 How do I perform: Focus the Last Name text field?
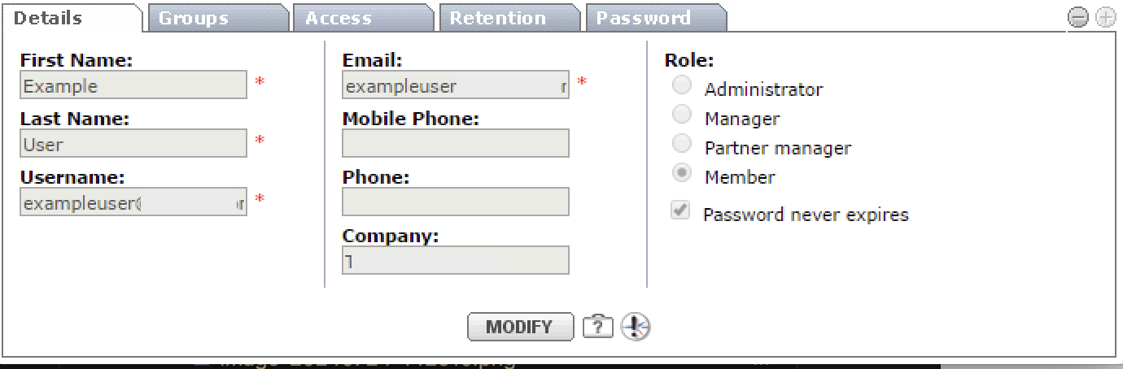[133, 144]
